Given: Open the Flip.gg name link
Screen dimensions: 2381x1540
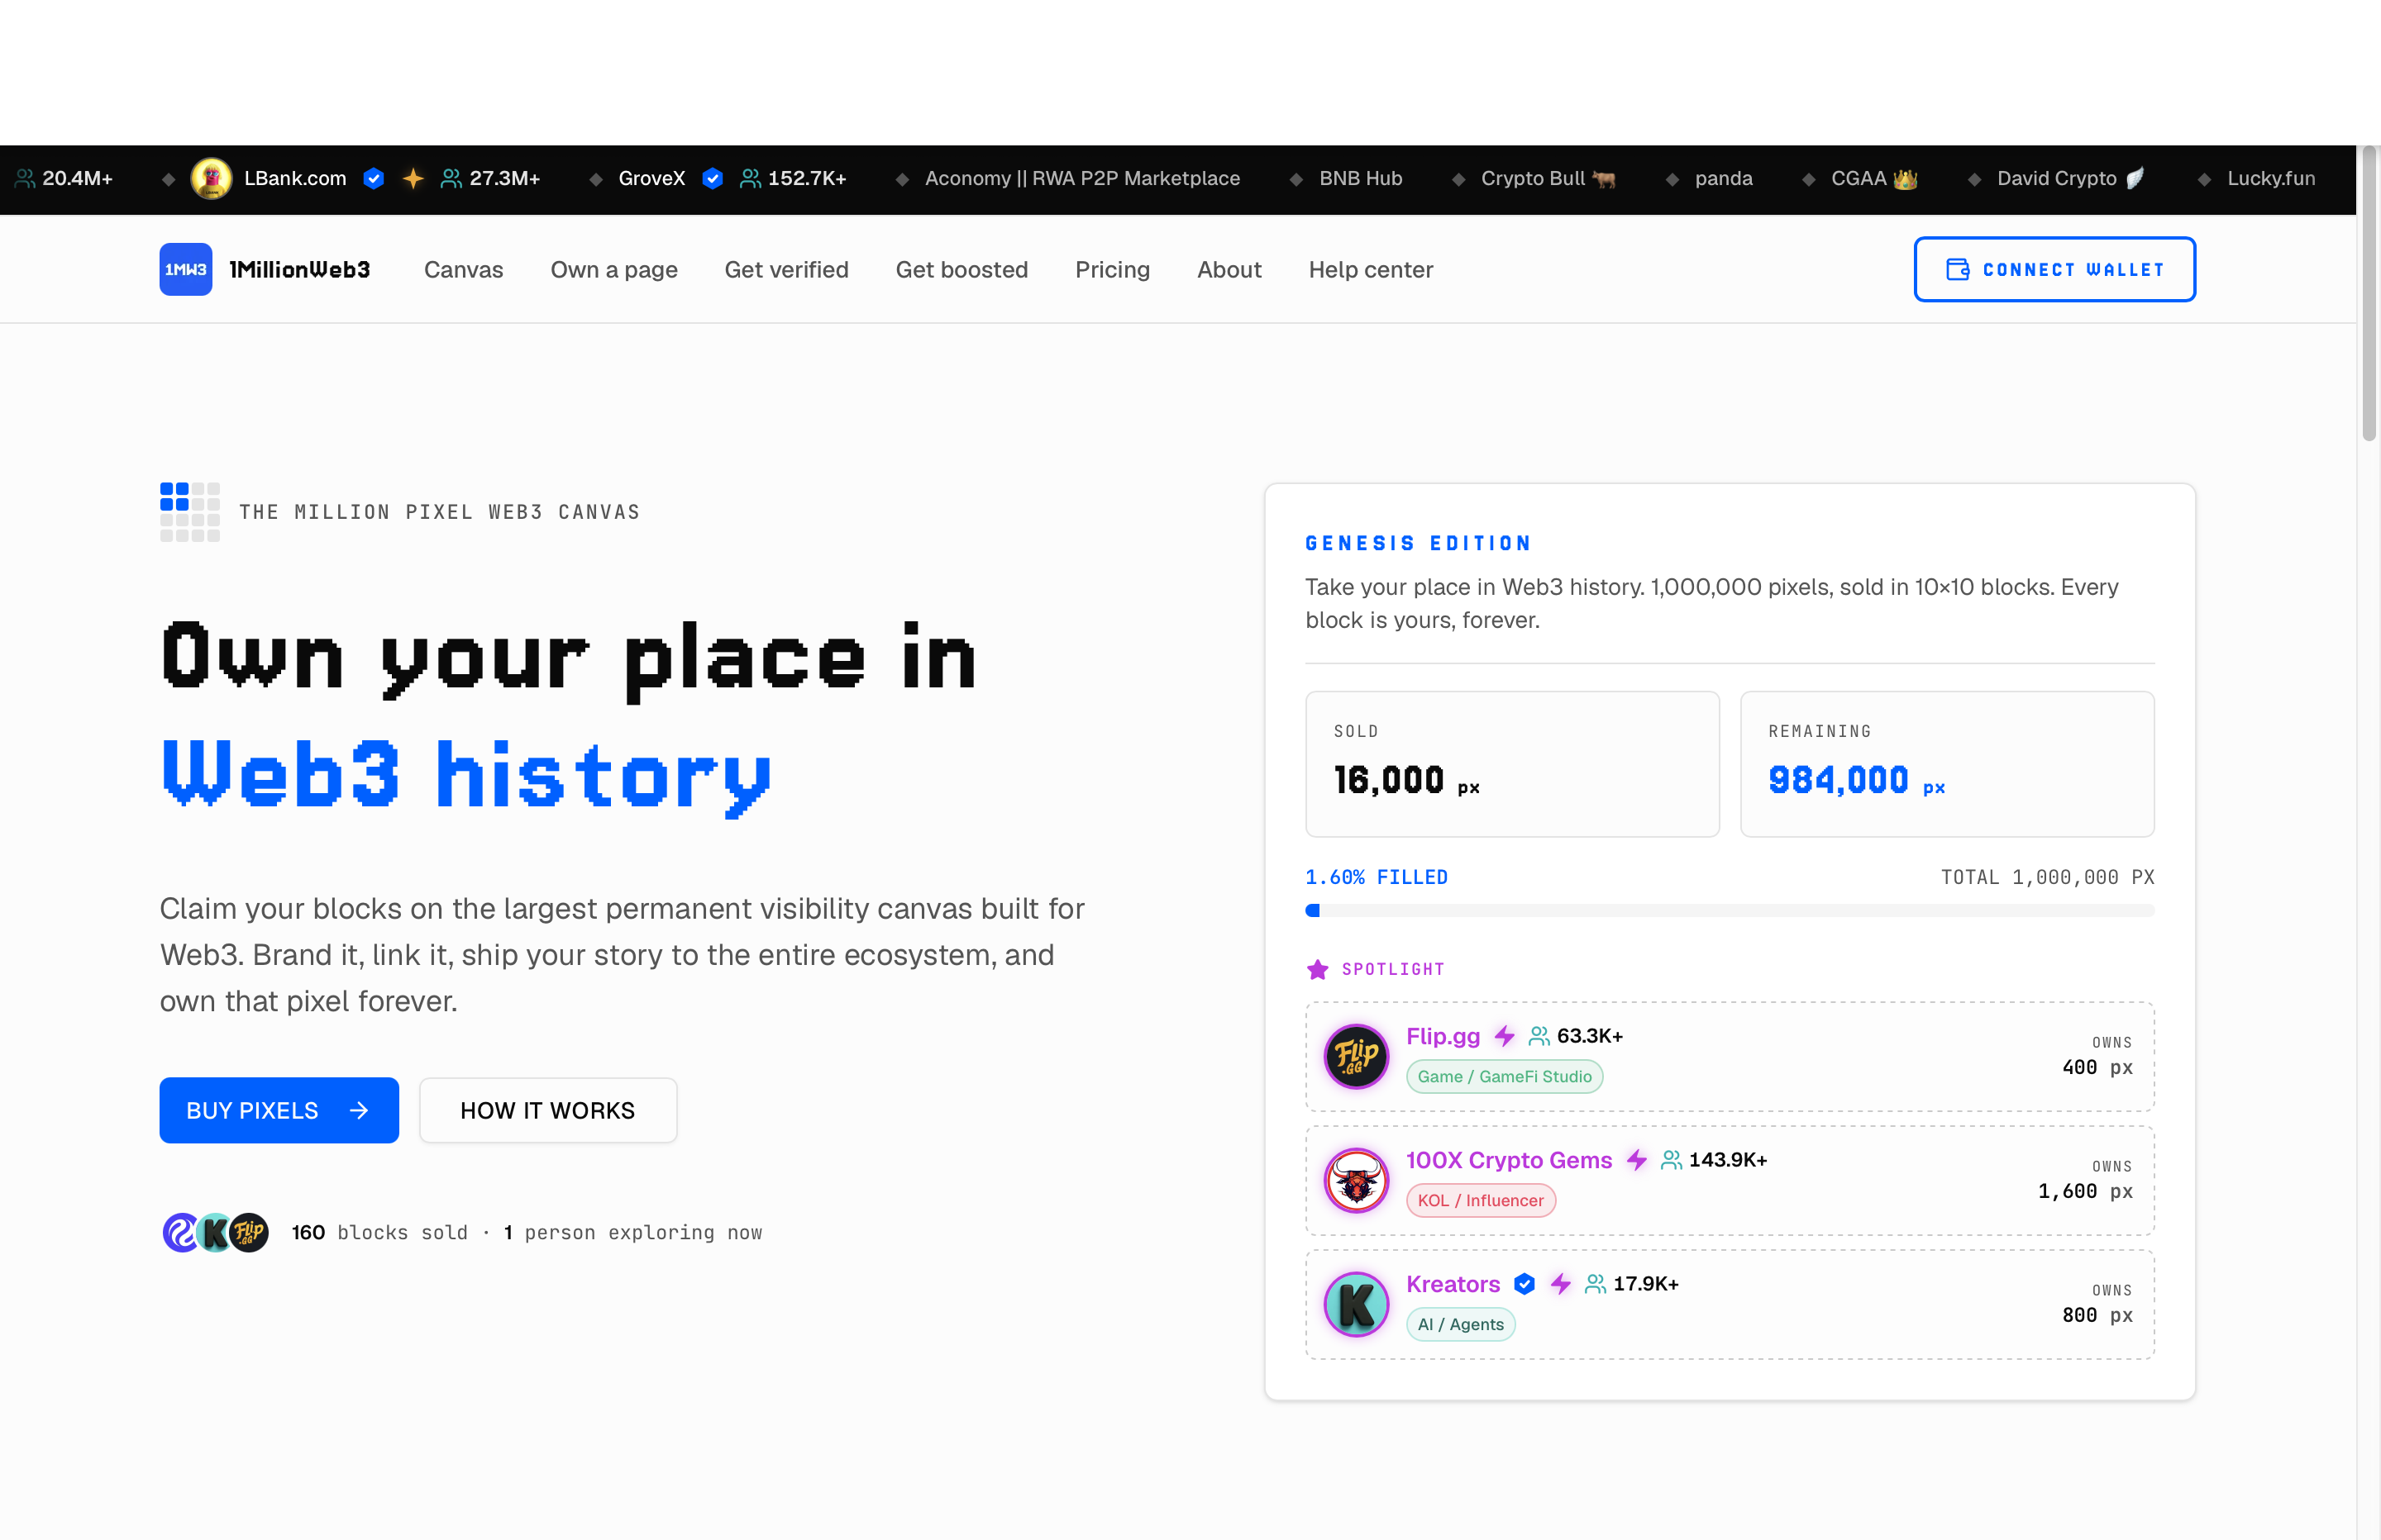Looking at the screenshot, I should [x=1443, y=1036].
